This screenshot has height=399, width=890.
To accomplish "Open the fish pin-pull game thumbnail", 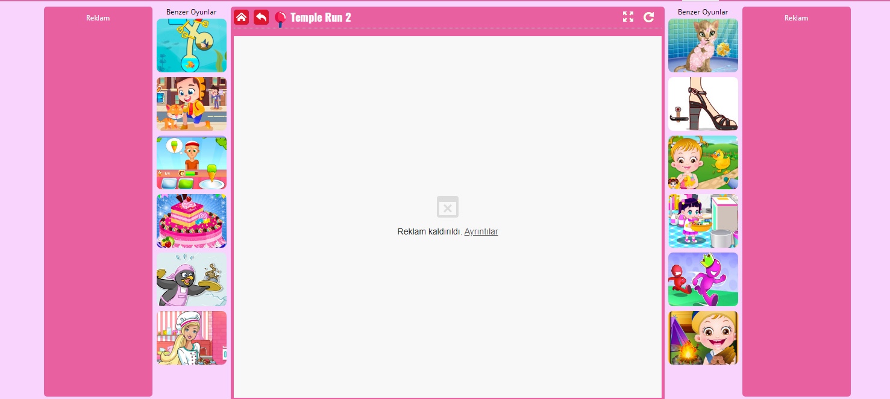I will pos(192,46).
